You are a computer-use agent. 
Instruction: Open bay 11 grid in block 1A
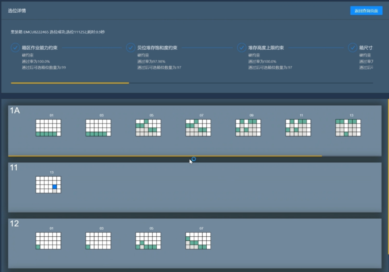click(298, 128)
